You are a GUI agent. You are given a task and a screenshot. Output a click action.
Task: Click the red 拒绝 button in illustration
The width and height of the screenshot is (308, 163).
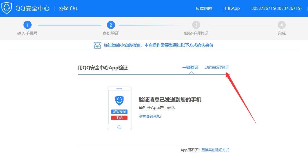pos(119,118)
